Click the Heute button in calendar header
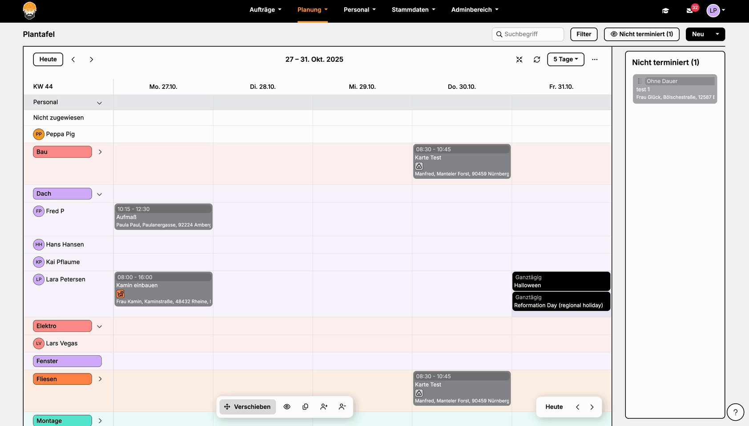This screenshot has height=426, width=749. [x=48, y=60]
